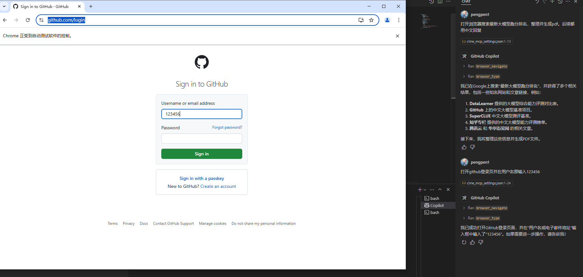Open Chrome's tab search dropdown arrow
The image size is (583, 277).
tap(4, 6)
